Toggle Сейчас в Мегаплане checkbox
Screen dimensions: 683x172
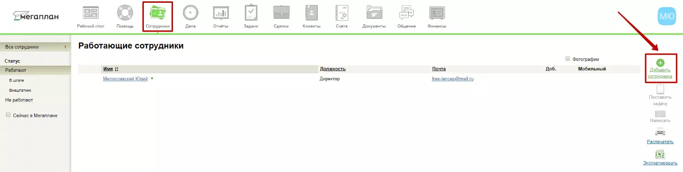click(x=8, y=115)
